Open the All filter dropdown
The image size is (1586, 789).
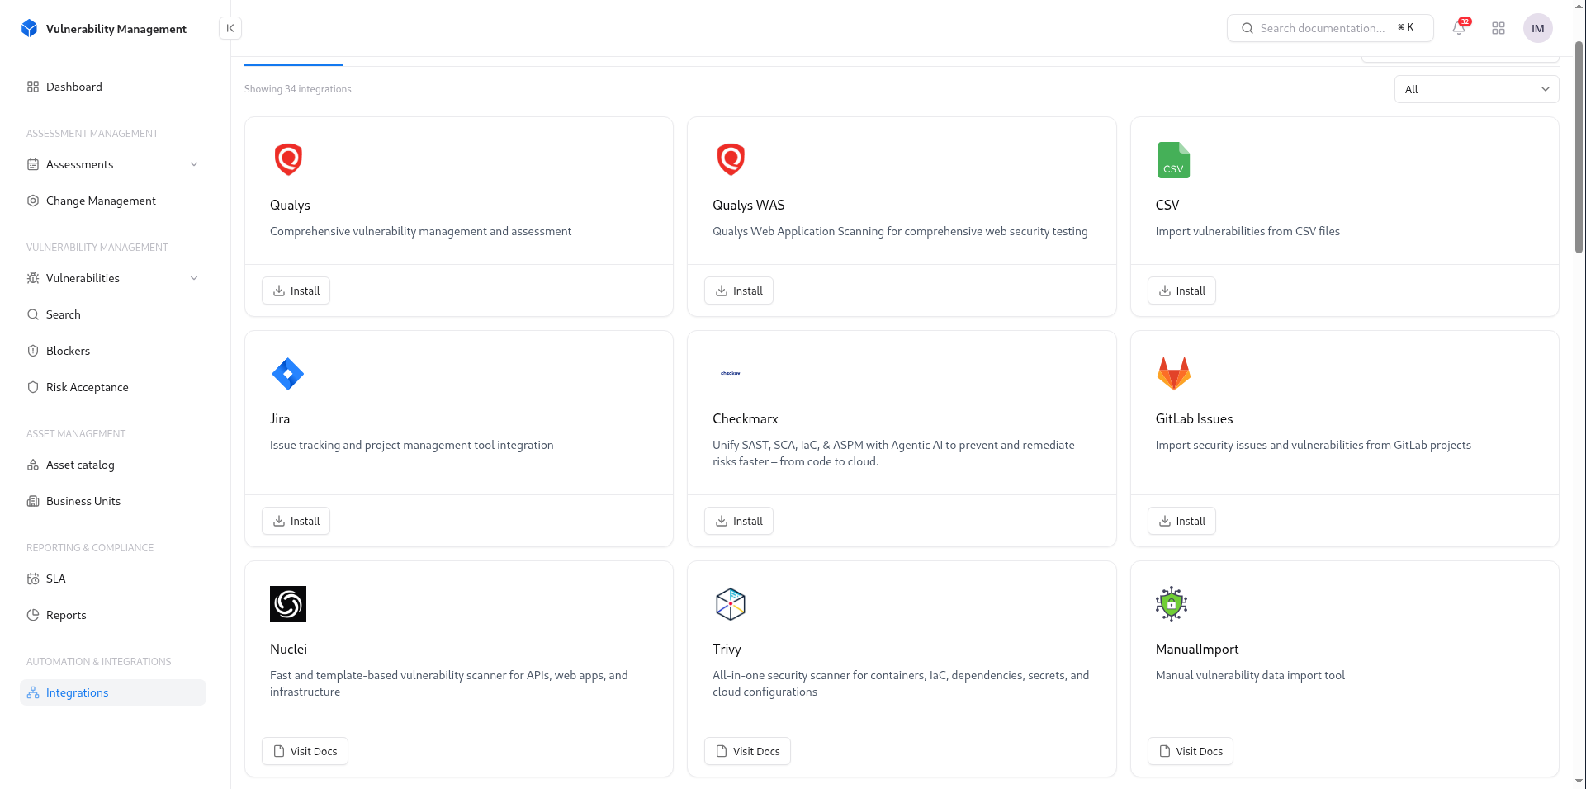[1476, 89]
